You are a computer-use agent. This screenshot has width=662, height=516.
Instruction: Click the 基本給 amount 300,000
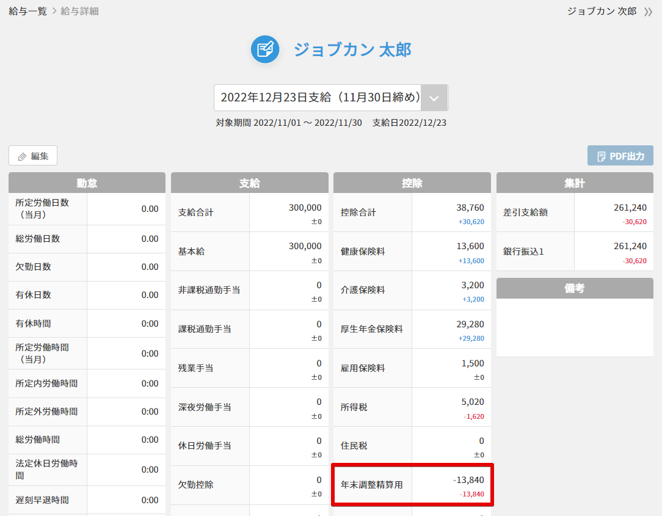305,246
